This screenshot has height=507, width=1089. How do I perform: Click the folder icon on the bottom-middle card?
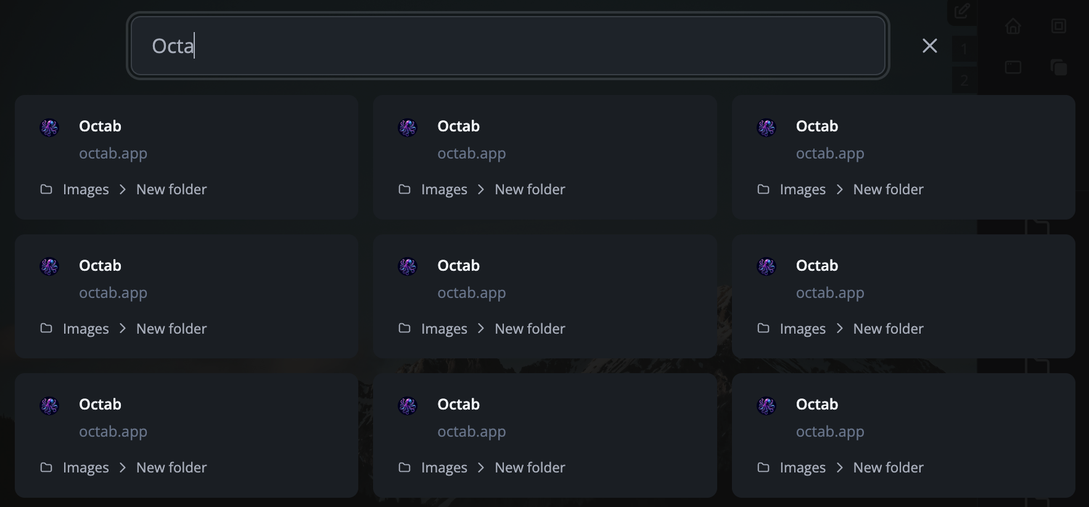click(405, 468)
